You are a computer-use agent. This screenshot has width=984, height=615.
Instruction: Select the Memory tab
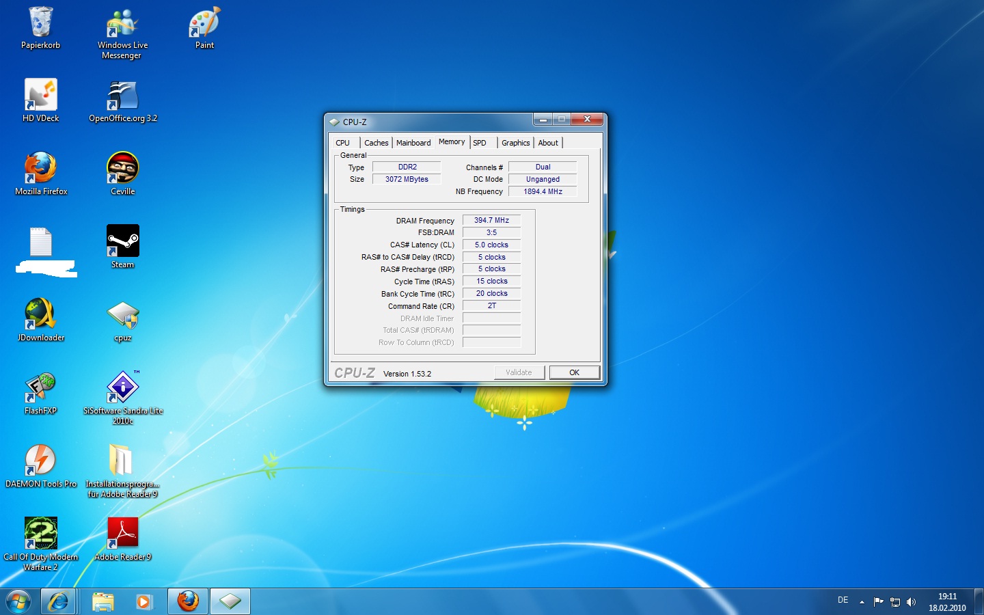pyautogui.click(x=452, y=141)
